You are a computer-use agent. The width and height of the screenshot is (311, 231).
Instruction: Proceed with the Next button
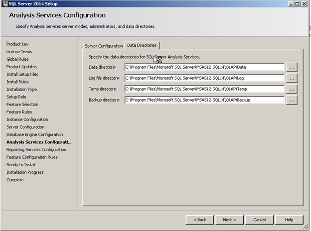[229, 220]
